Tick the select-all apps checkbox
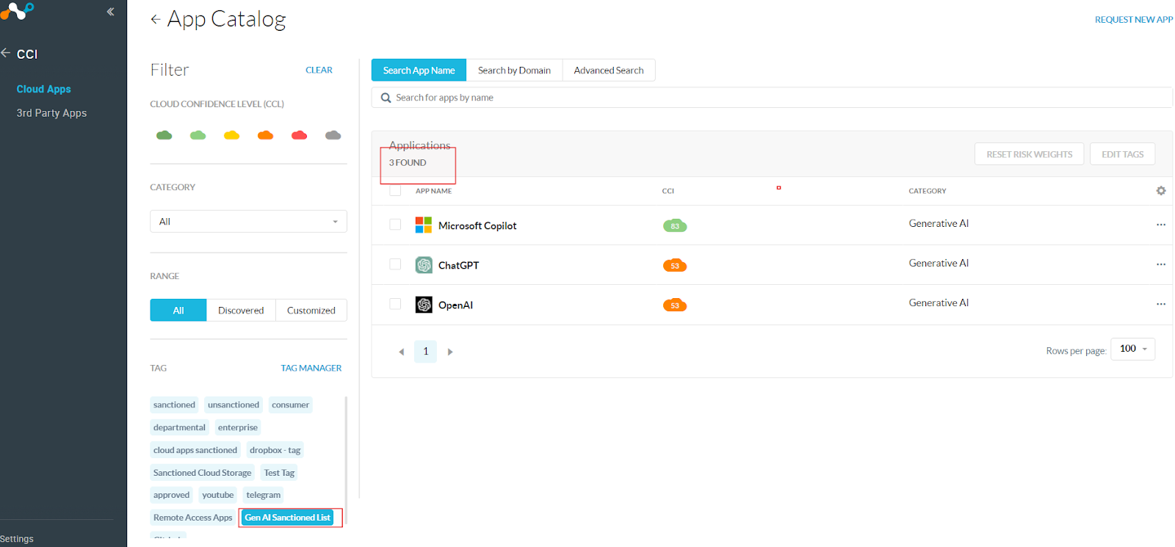 click(x=395, y=190)
